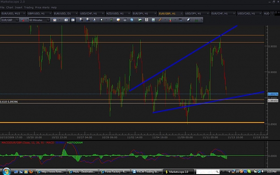The image size is (280, 175).
Task: Open the Windows Start button
Action: point(6,171)
